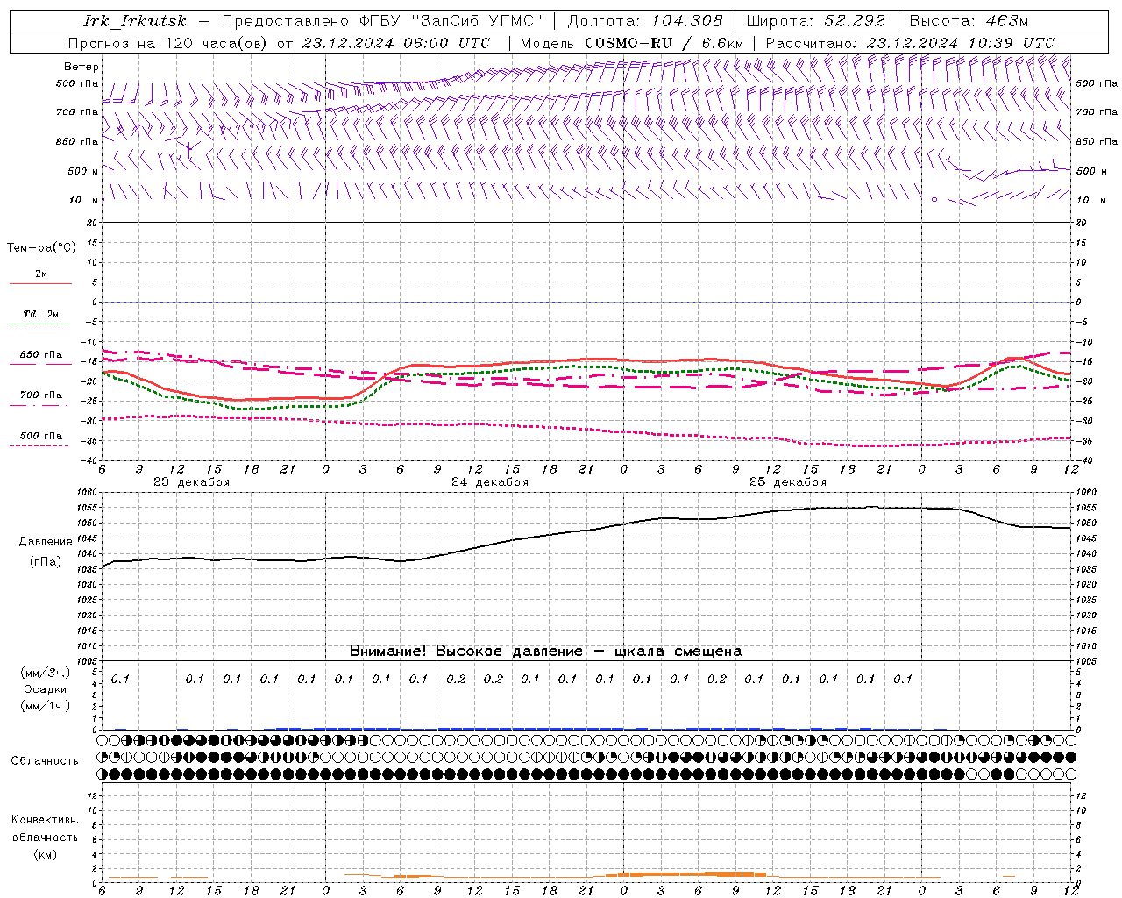
Task: Click the "Td 2м" dew point legend
Action: (40, 318)
